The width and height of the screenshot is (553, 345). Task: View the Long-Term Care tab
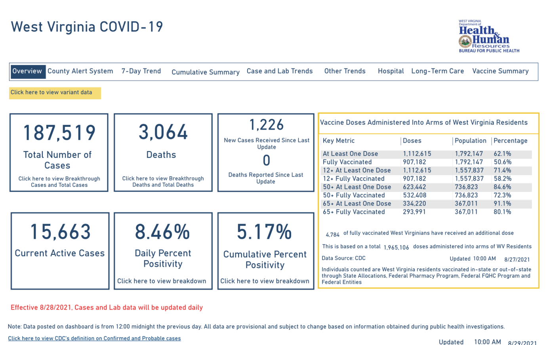pyautogui.click(x=438, y=71)
